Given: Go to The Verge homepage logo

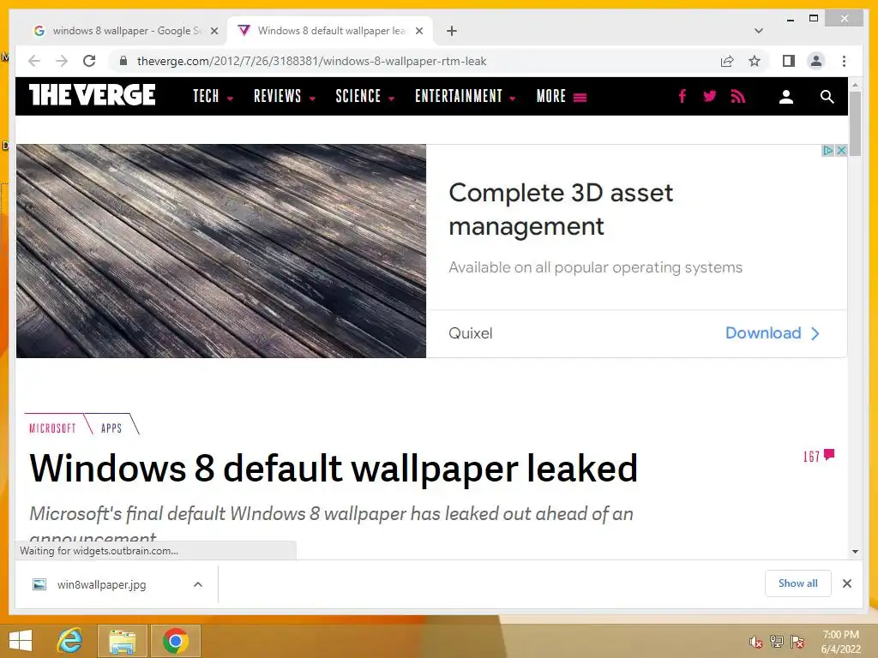Looking at the screenshot, I should [93, 94].
